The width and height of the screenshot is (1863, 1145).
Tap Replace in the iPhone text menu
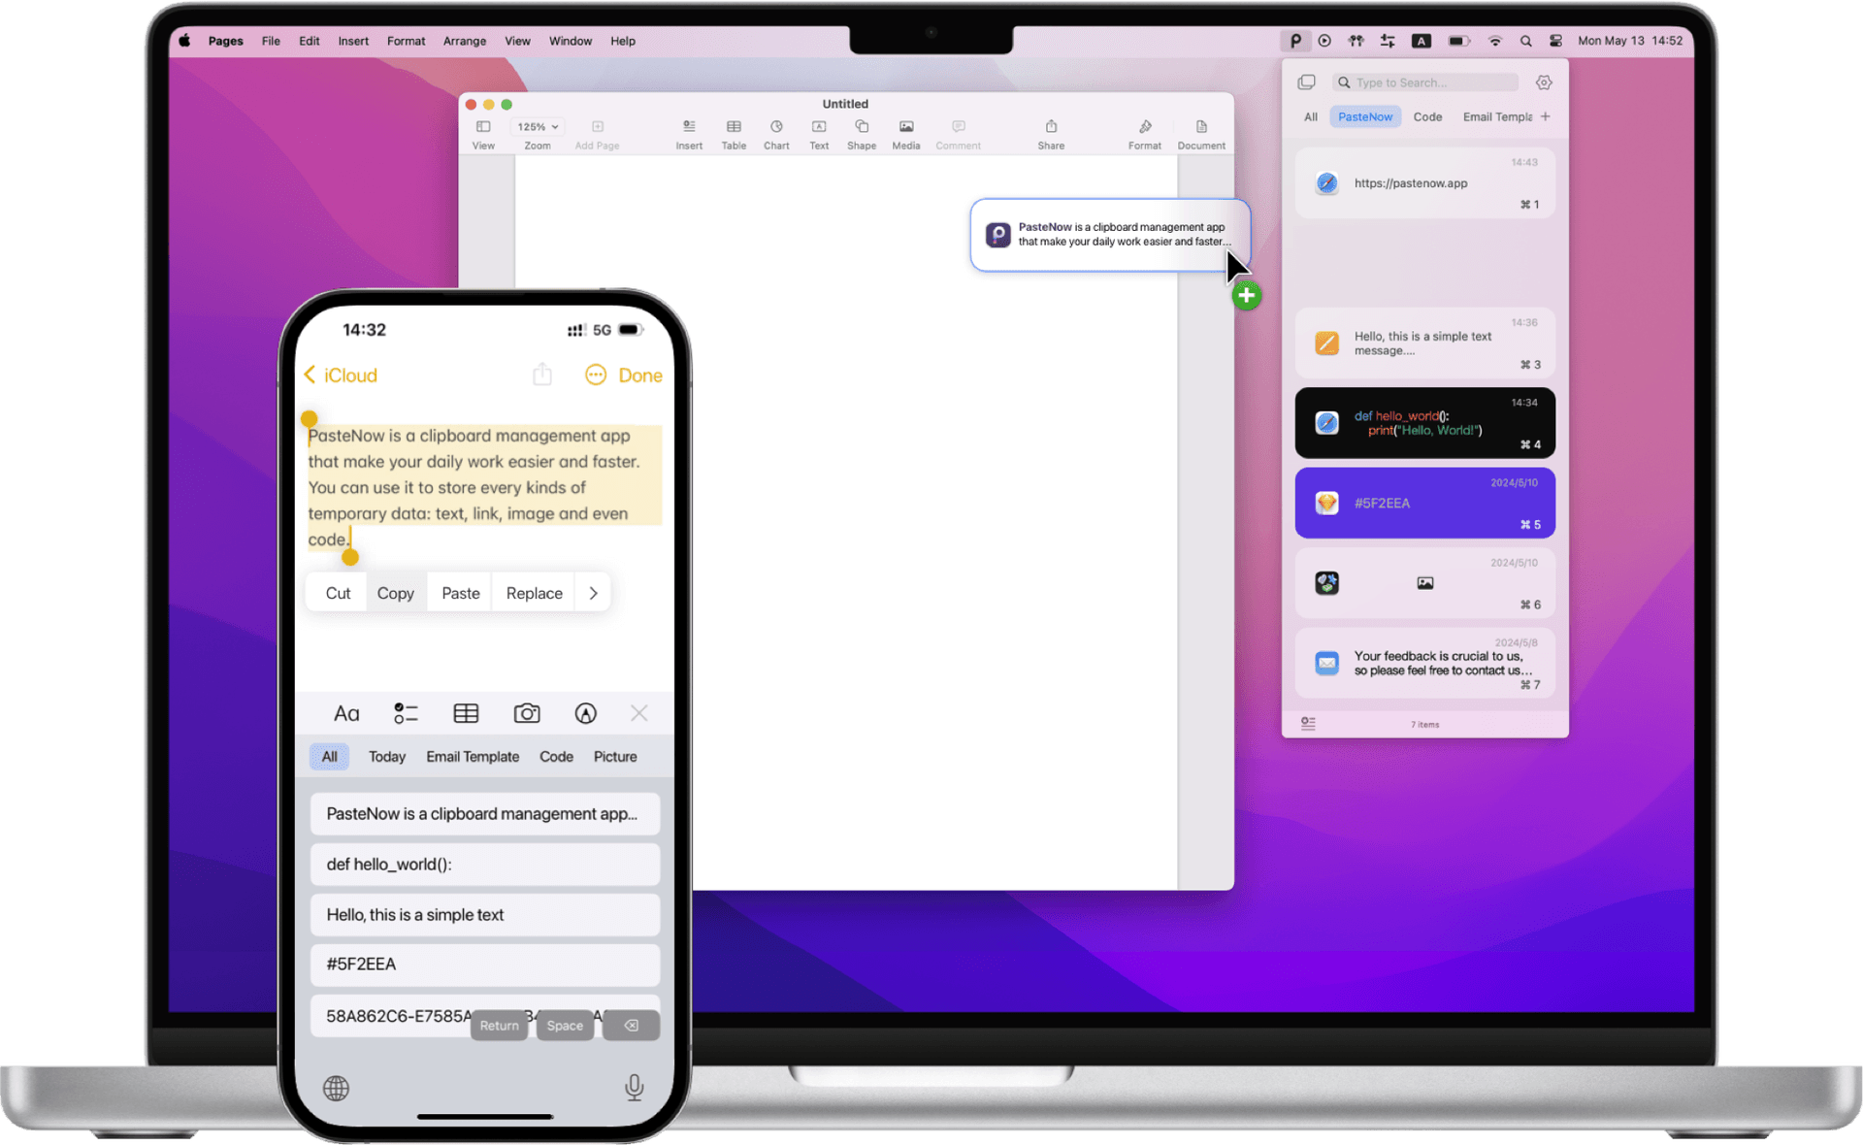pyautogui.click(x=534, y=593)
